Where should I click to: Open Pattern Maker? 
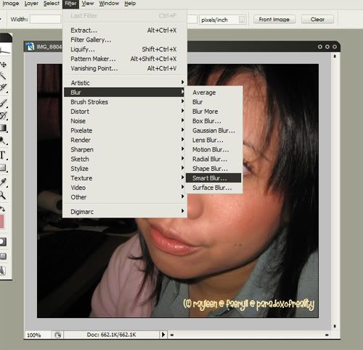pyautogui.click(x=125, y=59)
